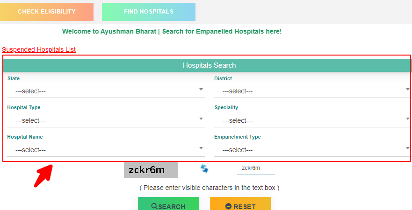
Task: Click the State field label
Action: (x=14, y=78)
